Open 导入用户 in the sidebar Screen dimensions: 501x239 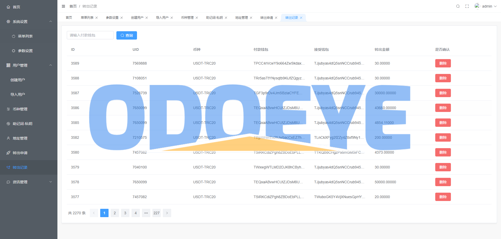click(29, 95)
